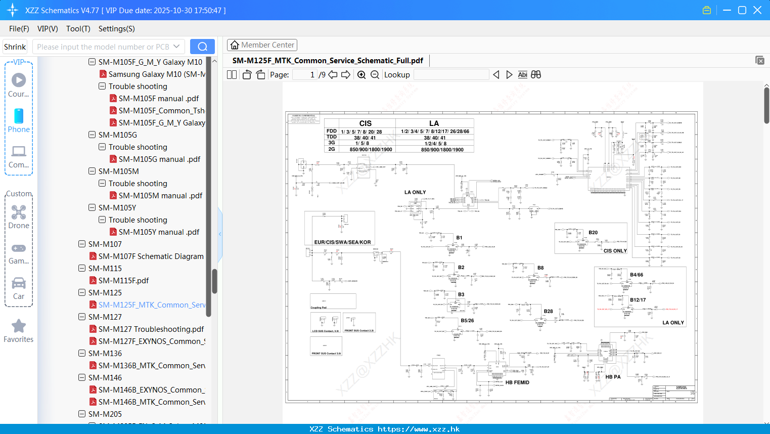The image size is (770, 434).
Task: Go to next page arrow
Action: click(346, 74)
